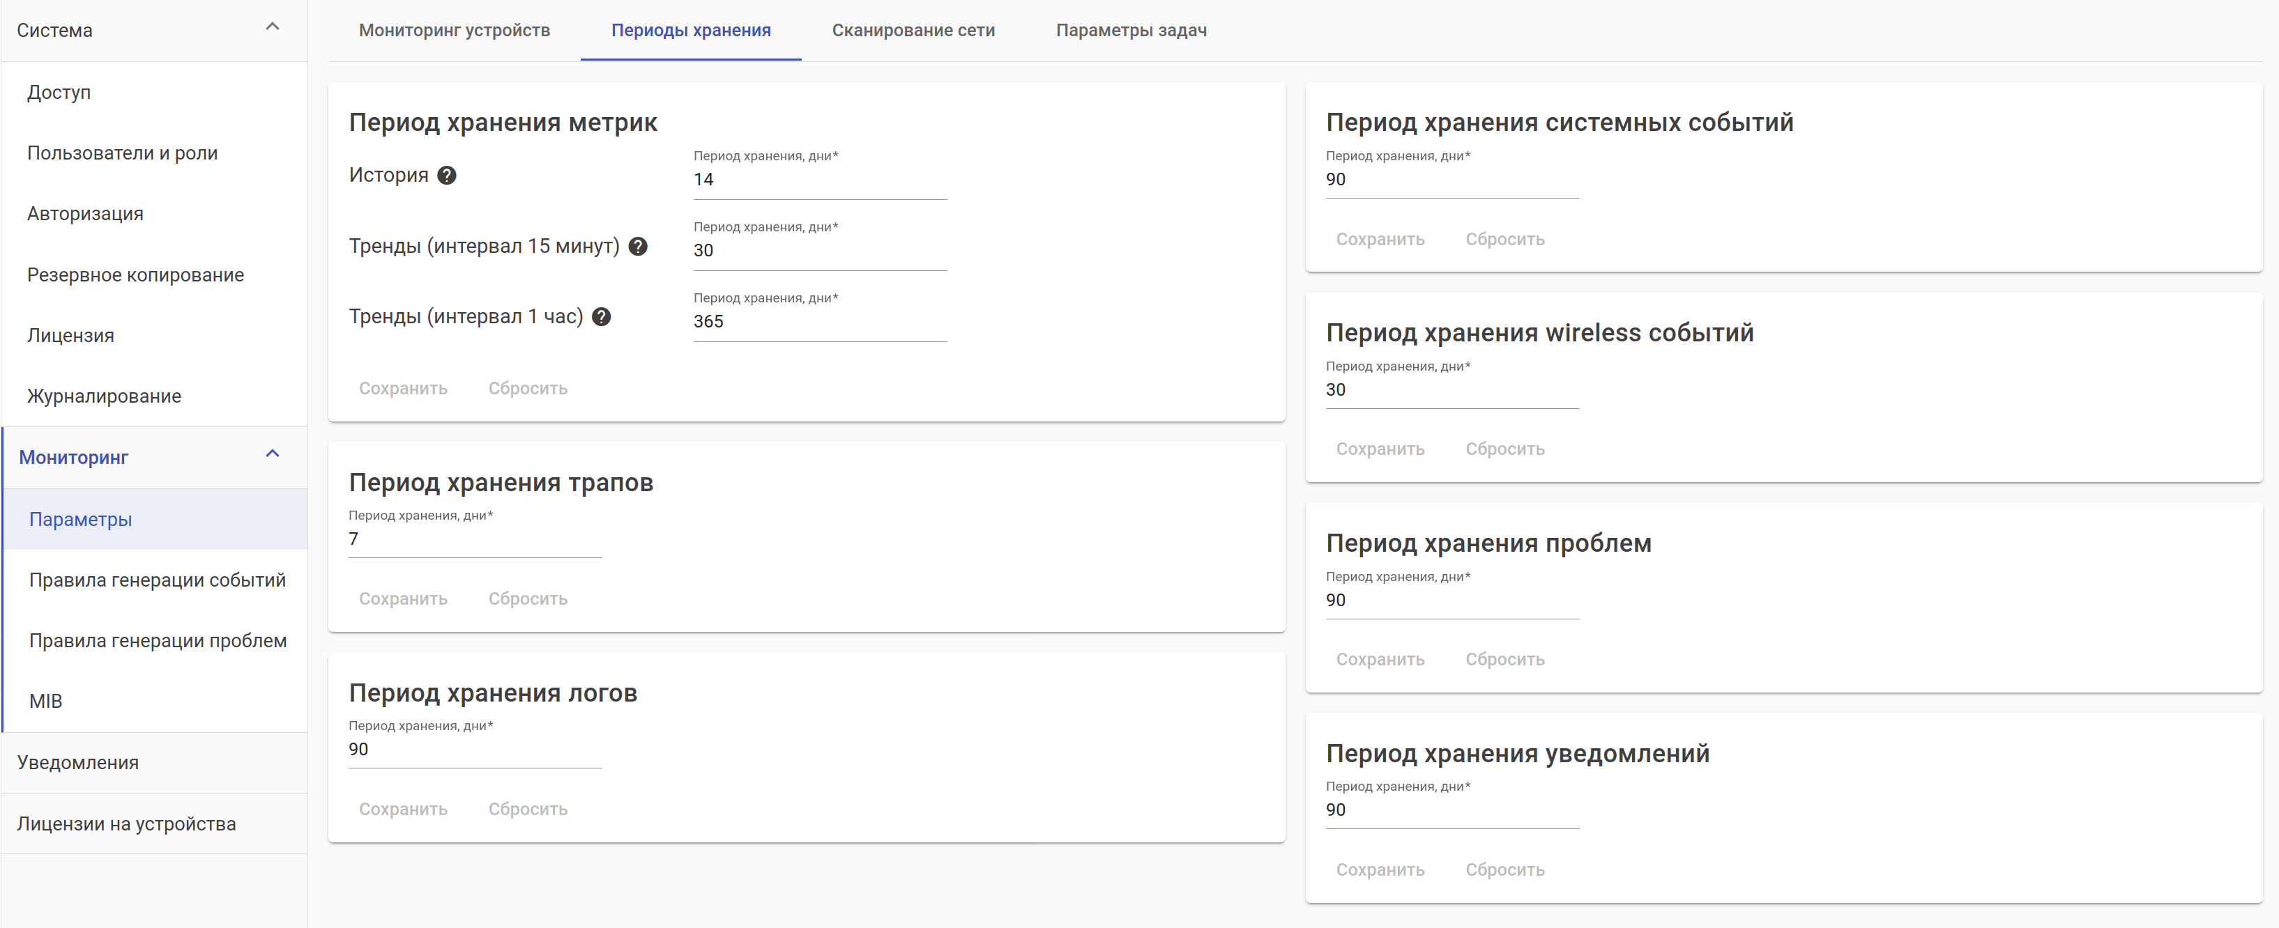The width and height of the screenshot is (2279, 928).
Task: Click Сбросить in logs retention card
Action: (527, 809)
